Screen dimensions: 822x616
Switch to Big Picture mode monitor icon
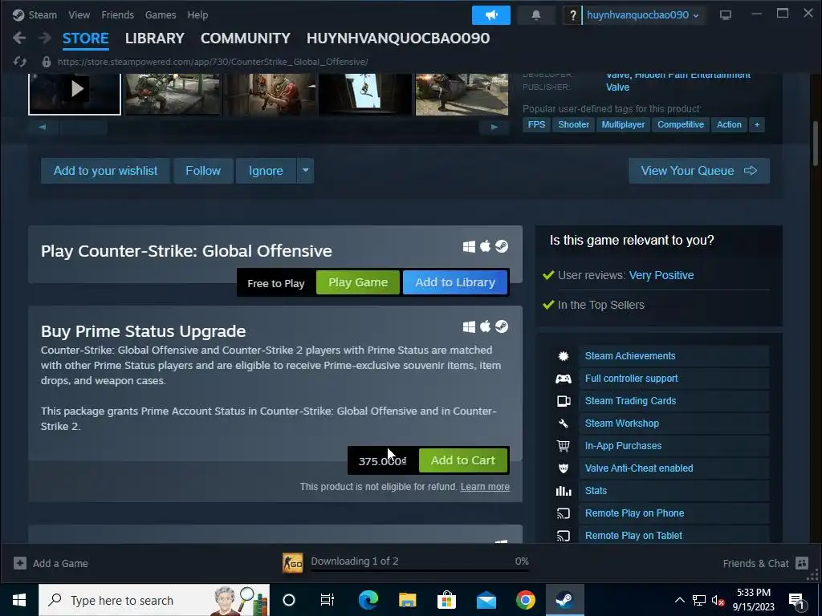[725, 15]
